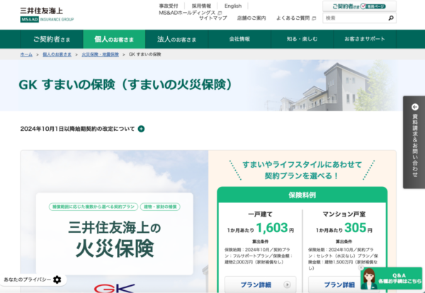Click the 三井住友海上の火災保険 card
This screenshot has height=293, width=425.
pos(115,234)
